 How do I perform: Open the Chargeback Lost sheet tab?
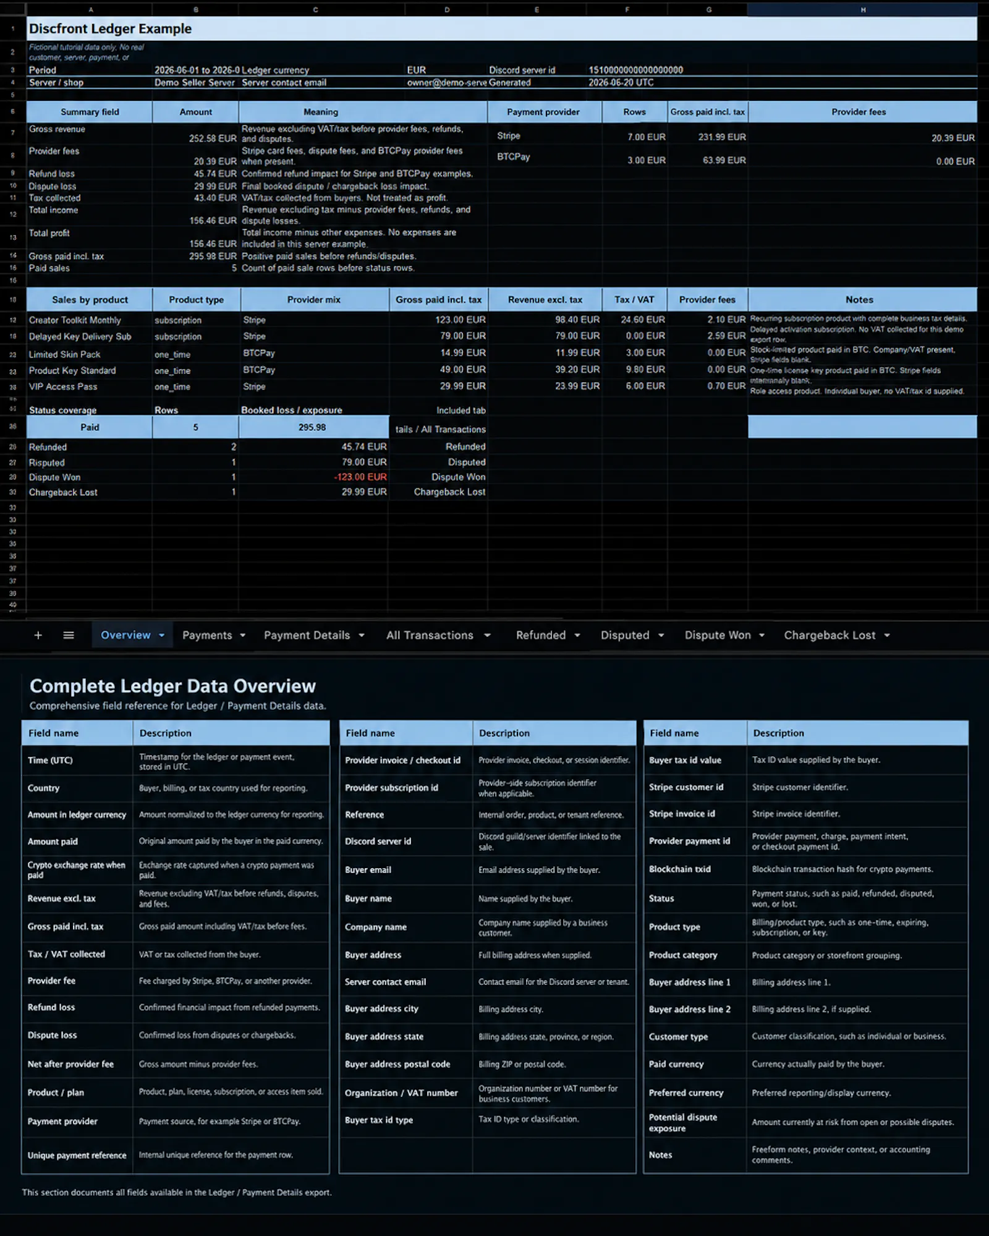(830, 635)
